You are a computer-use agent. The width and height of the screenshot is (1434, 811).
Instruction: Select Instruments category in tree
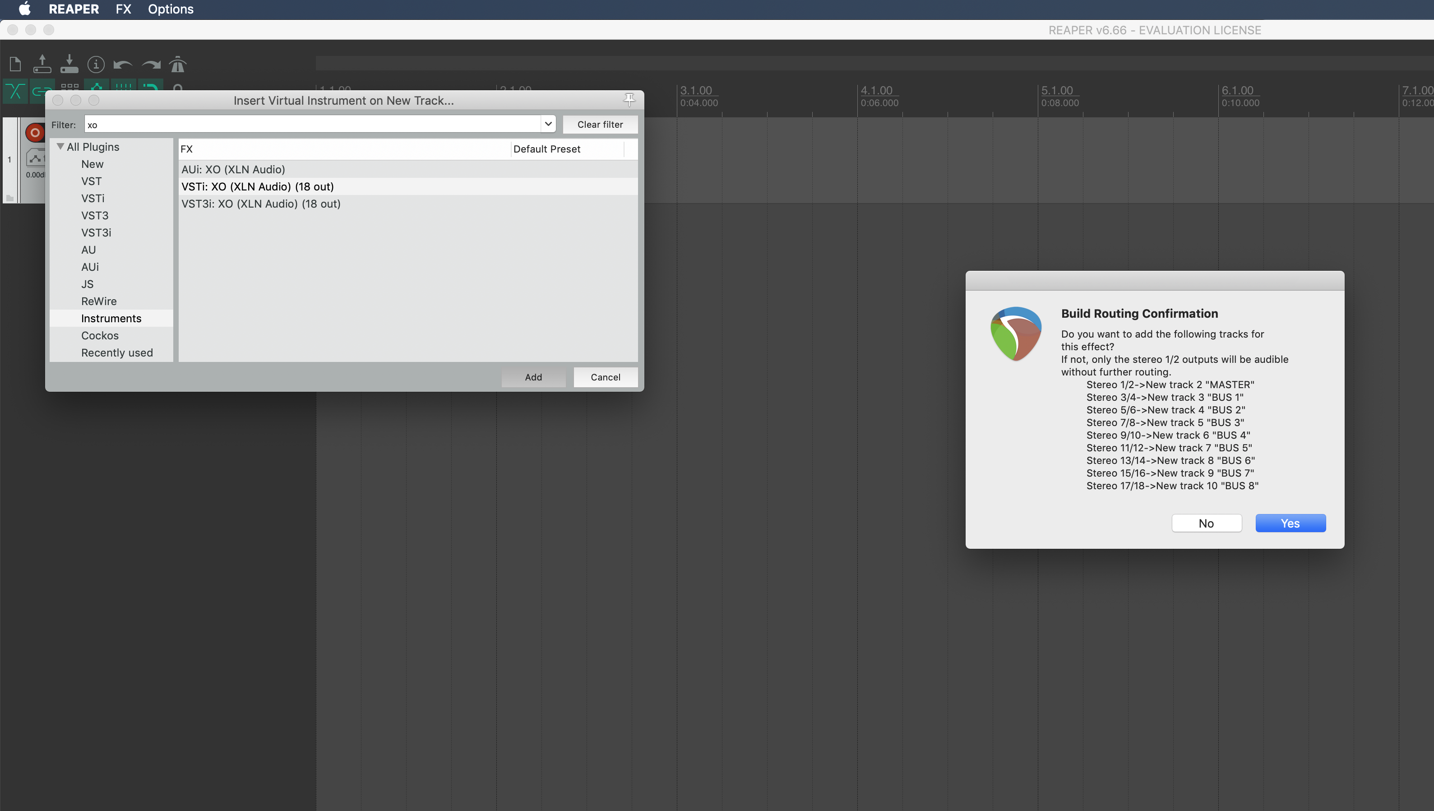tap(111, 318)
